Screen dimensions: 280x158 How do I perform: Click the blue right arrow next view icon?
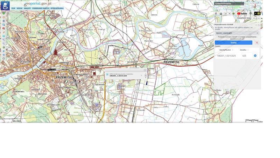click(x=3, y=55)
